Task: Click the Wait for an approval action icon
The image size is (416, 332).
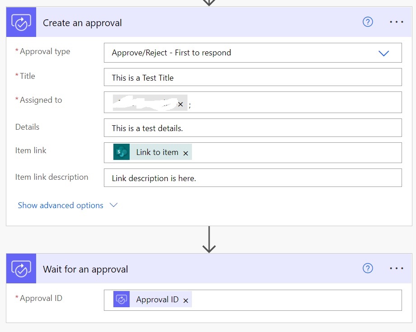Action: tap(21, 269)
